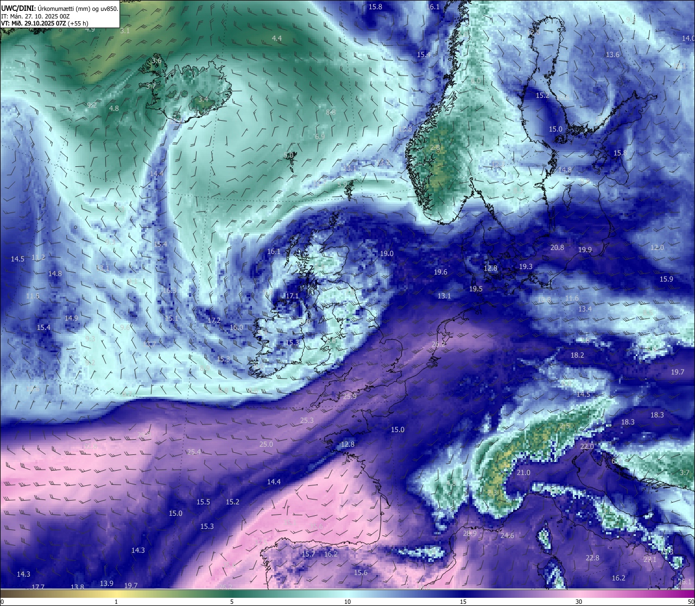This screenshot has width=695, height=606.
Task: Click the '15.6' value over Spain
Action: pos(361,572)
